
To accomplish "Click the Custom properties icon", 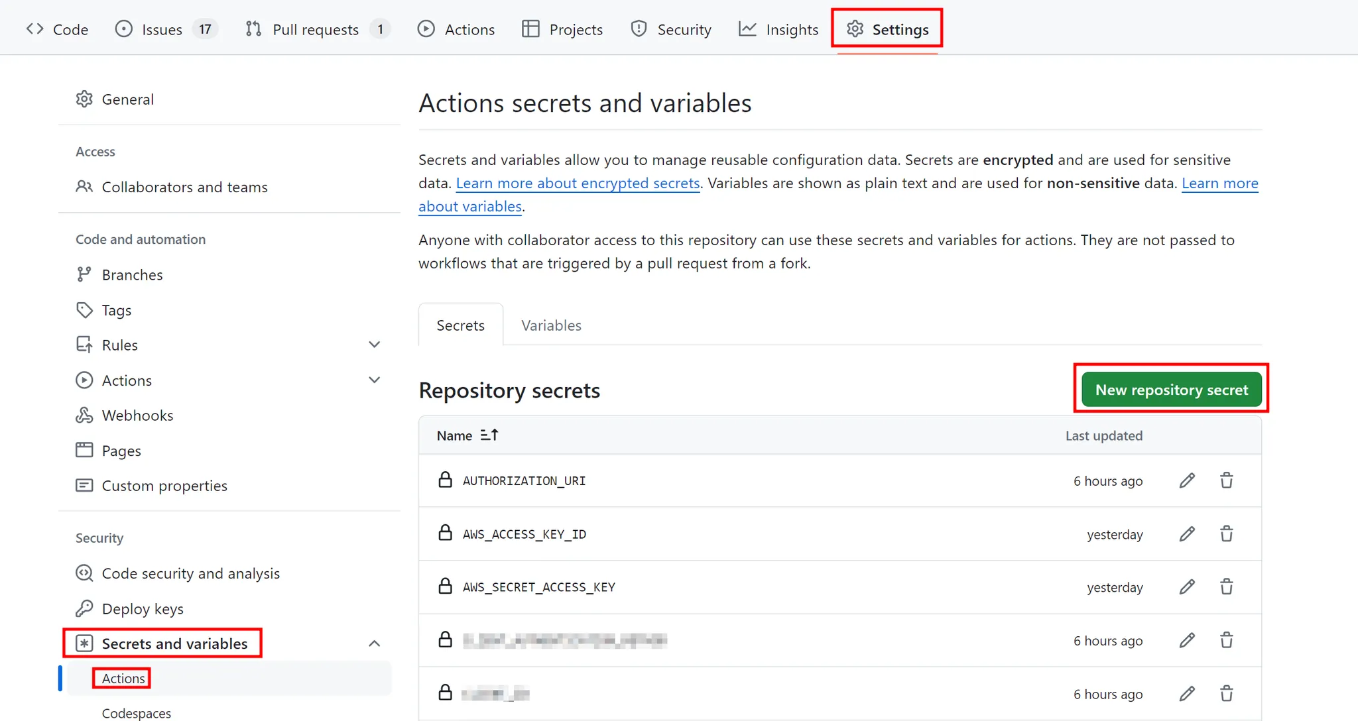I will 84,485.
